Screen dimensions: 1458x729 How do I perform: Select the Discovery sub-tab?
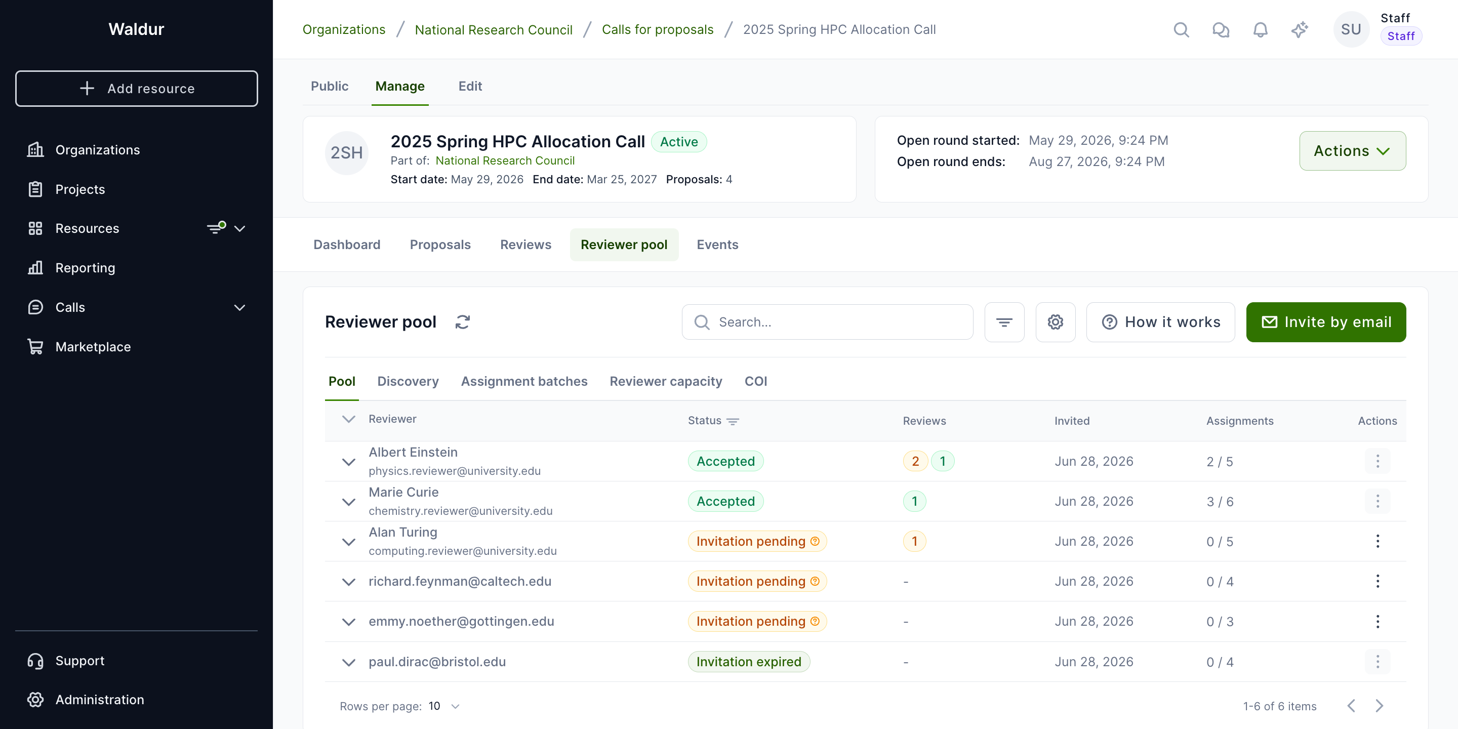(x=408, y=382)
